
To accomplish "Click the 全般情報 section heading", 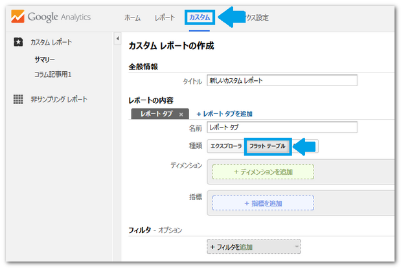I will tap(143, 67).
